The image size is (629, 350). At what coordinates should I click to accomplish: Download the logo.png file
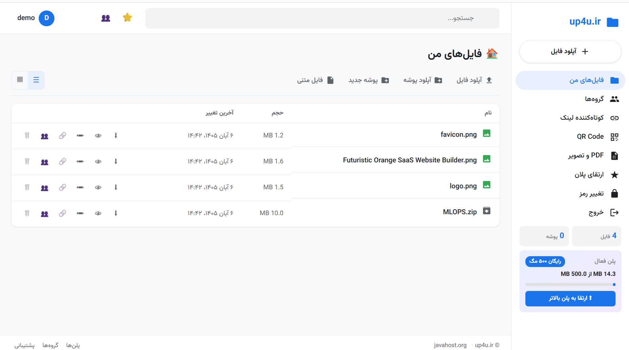point(116,187)
